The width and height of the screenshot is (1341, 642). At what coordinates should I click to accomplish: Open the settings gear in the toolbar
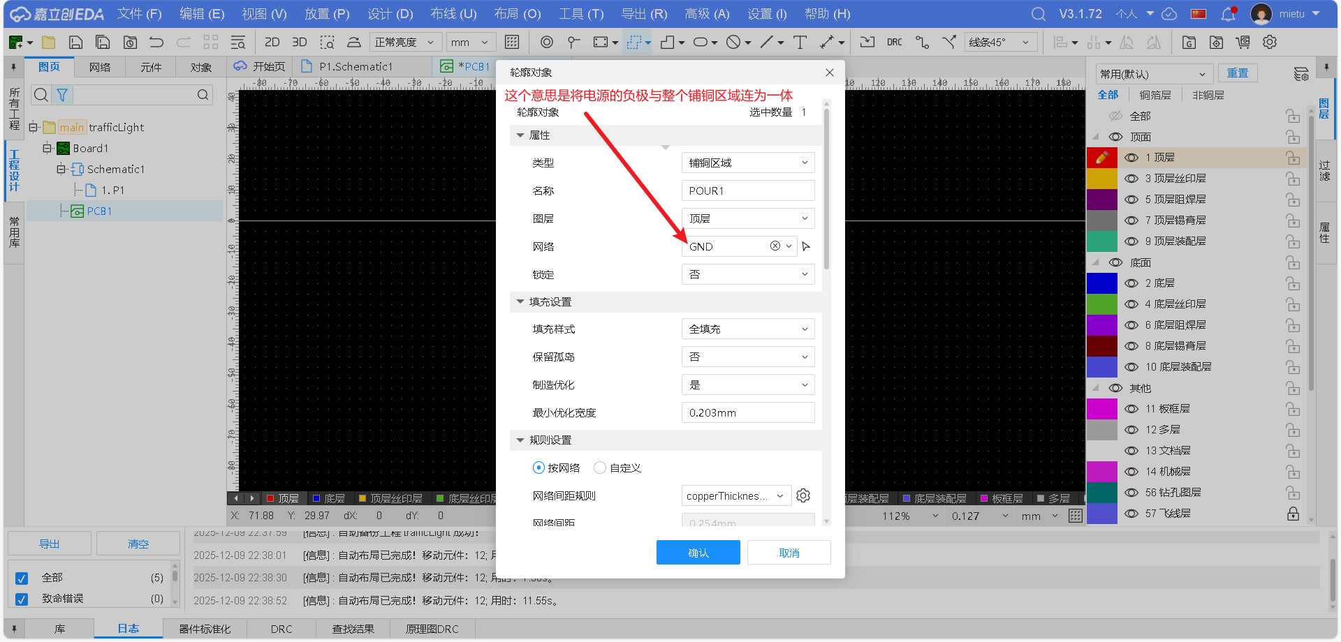[x=1270, y=42]
